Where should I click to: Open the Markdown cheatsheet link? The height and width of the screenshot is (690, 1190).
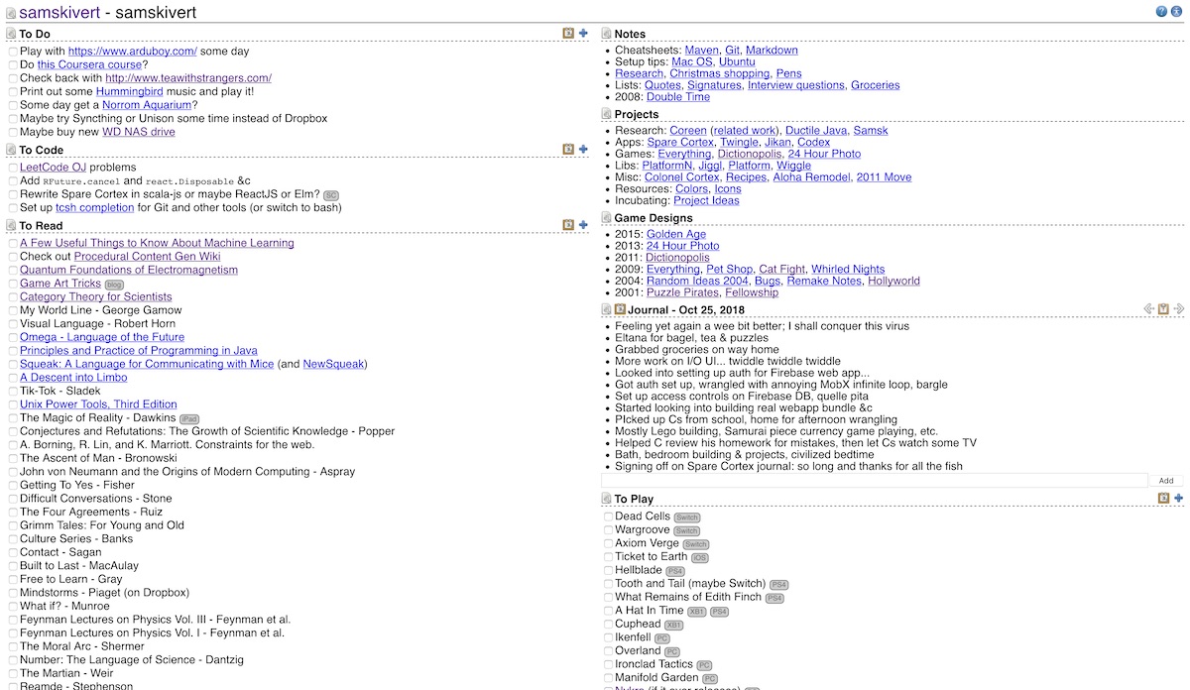772,50
